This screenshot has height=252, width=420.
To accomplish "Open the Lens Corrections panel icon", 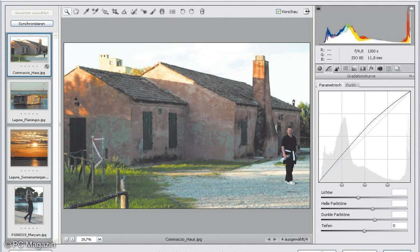I will (363, 68).
